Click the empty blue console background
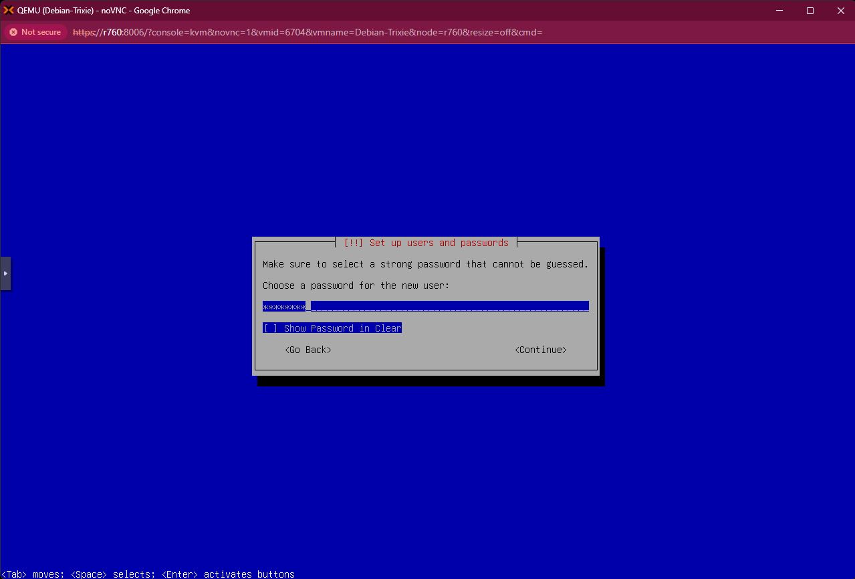Screen dimensions: 855x579 click(x=428, y=134)
